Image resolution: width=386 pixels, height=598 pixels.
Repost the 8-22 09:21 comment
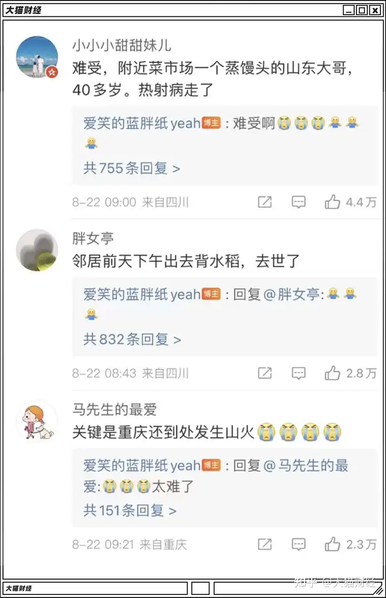click(265, 544)
